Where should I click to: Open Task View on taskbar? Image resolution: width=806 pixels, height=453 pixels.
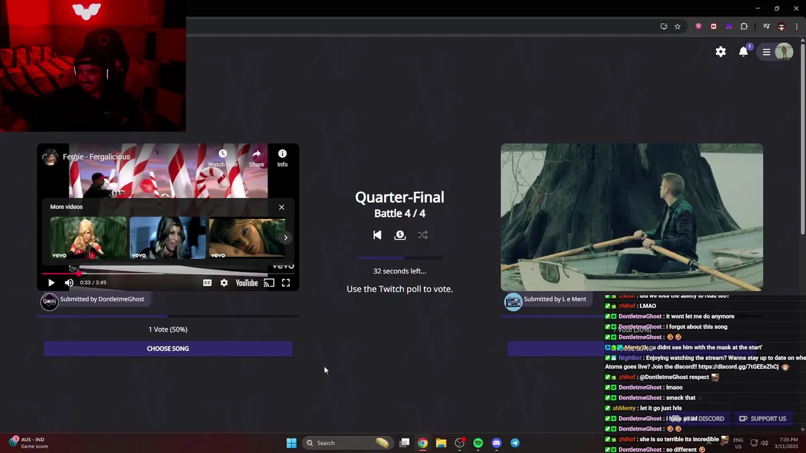[405, 443]
